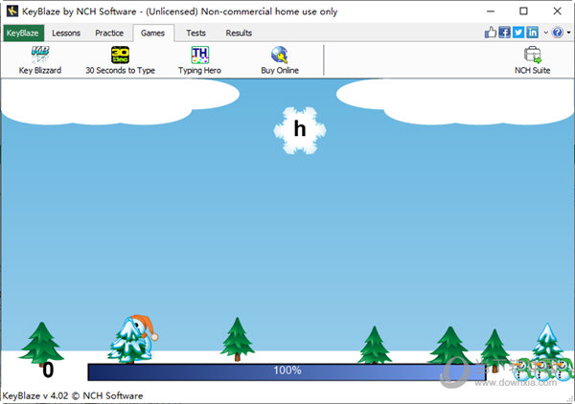Share on LinkedIn icon
Image resolution: width=575 pixels, height=404 pixels.
tap(533, 33)
